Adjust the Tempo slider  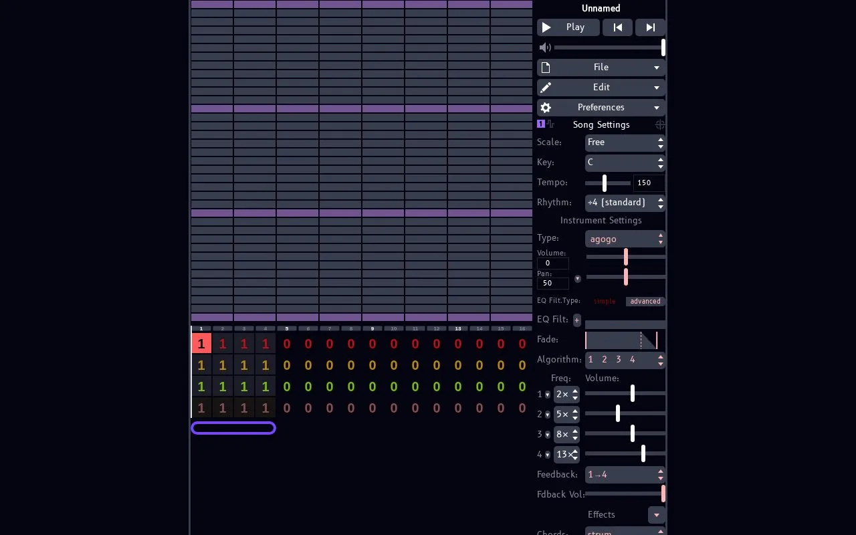[608, 183]
